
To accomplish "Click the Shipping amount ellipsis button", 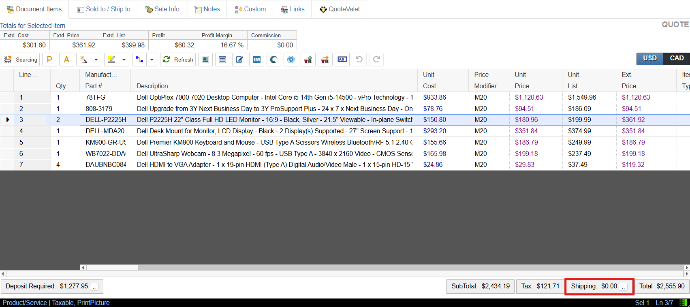I will (x=623, y=287).
